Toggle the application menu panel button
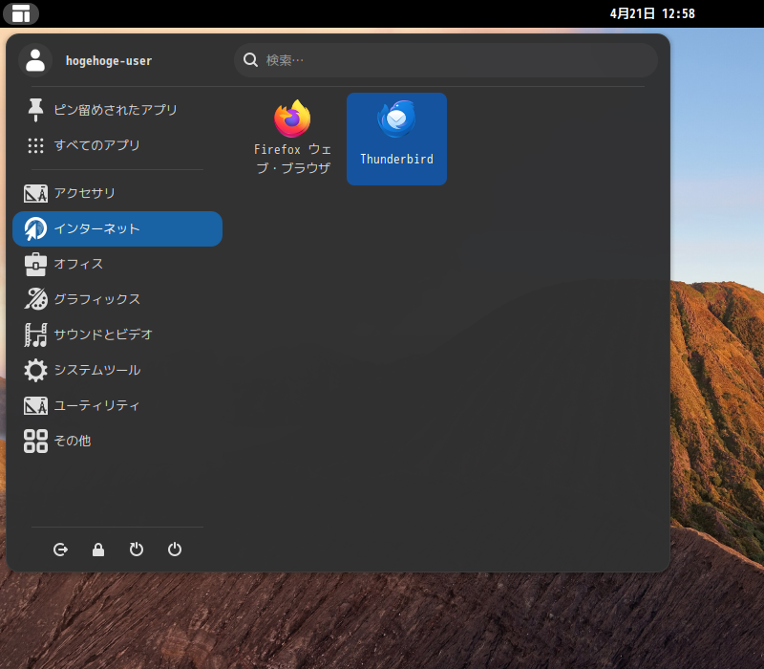The image size is (764, 669). coord(21,13)
